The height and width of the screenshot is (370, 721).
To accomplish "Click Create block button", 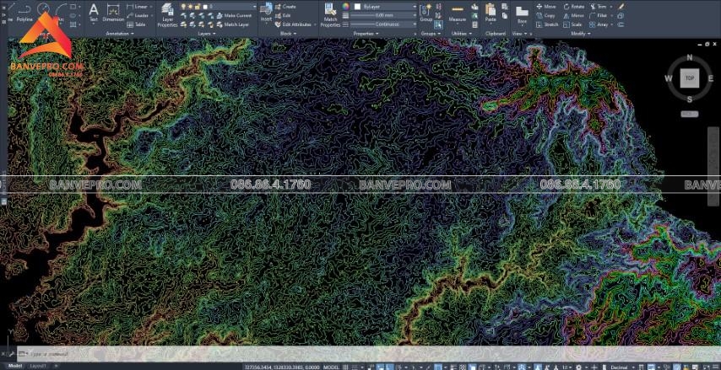I will click(x=285, y=7).
